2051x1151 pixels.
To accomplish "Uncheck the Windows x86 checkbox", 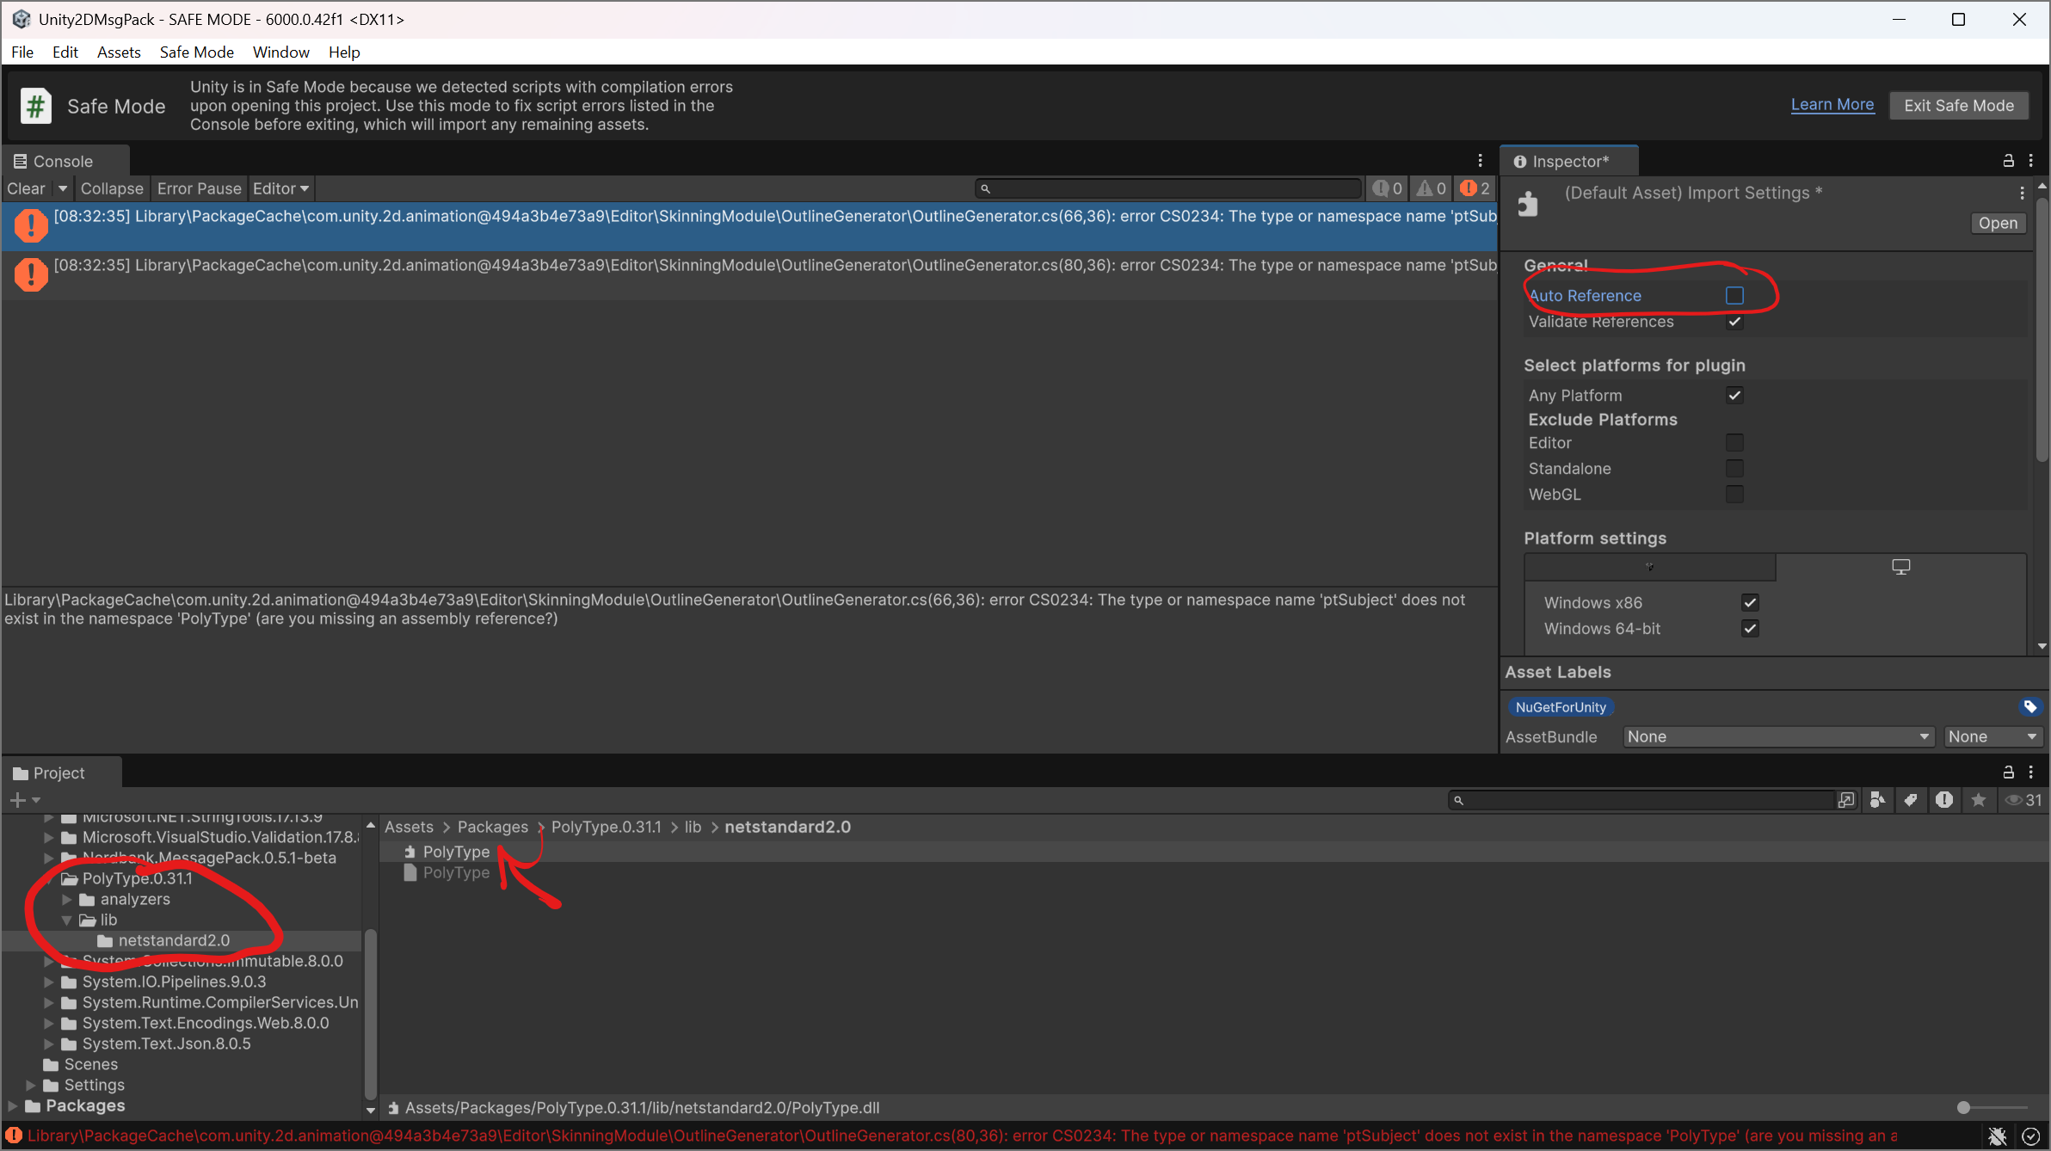I will pos(1750,602).
